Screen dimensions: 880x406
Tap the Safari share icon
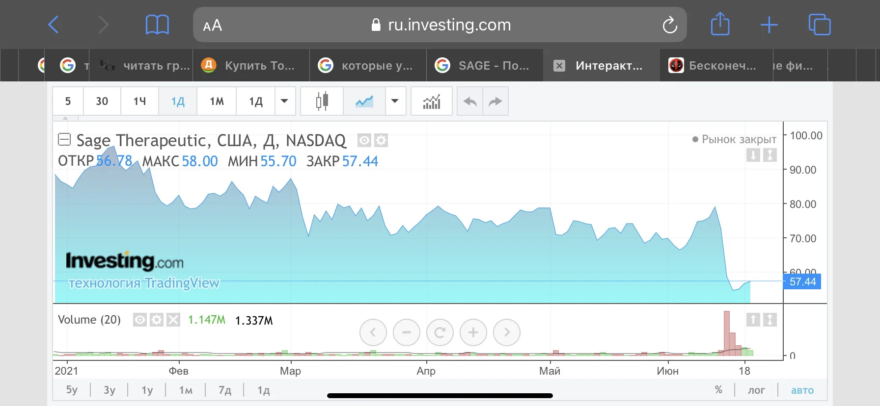pyautogui.click(x=720, y=24)
